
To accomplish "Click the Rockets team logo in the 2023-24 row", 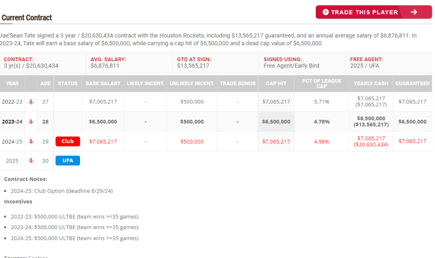I will [31, 122].
